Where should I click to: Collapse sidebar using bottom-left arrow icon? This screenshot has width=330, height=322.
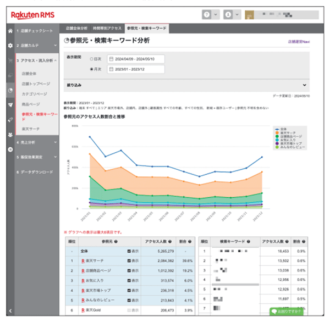[10, 310]
